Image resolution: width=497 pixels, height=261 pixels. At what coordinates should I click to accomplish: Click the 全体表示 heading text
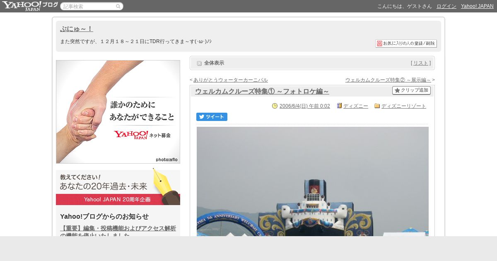pos(214,63)
